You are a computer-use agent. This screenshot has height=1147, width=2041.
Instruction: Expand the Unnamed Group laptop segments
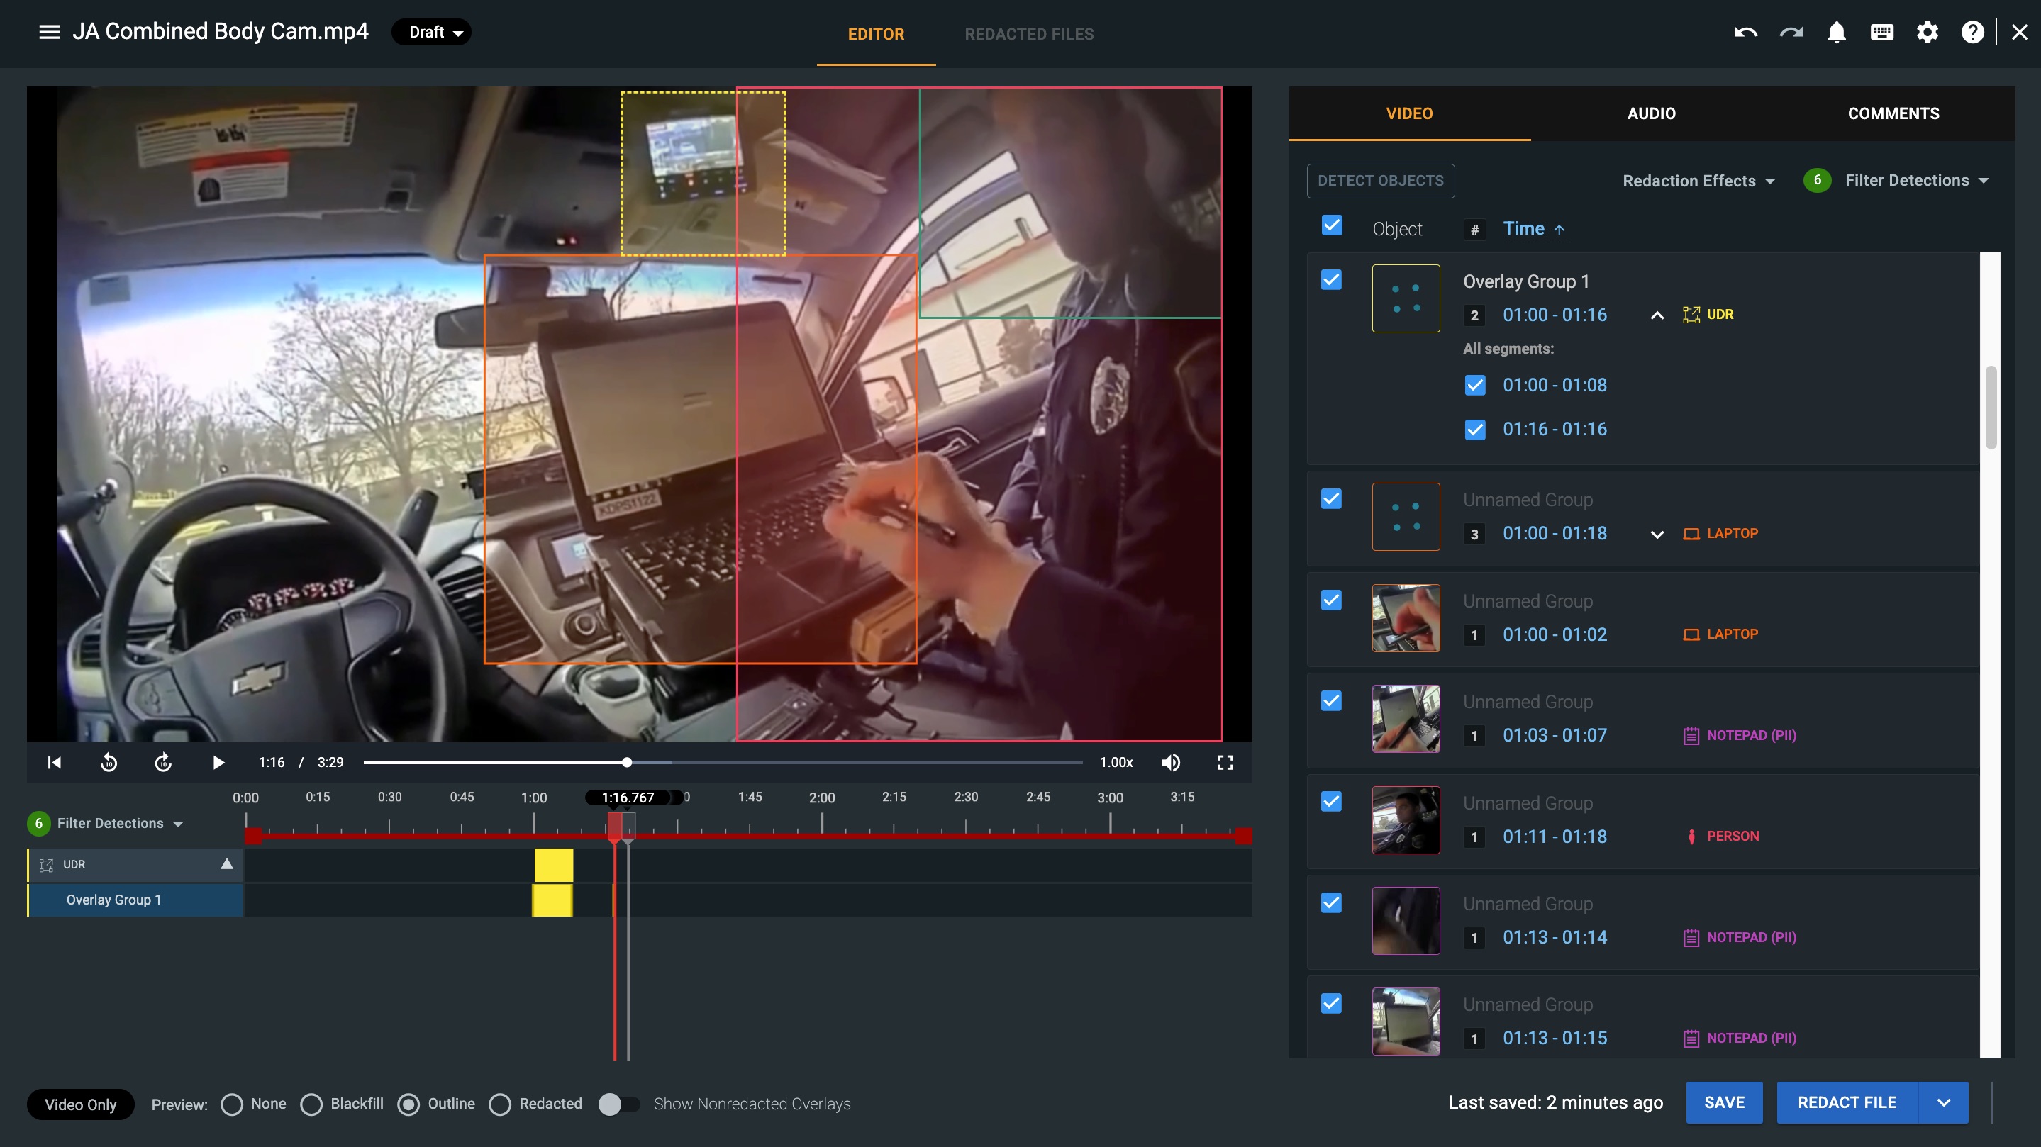click(1657, 534)
